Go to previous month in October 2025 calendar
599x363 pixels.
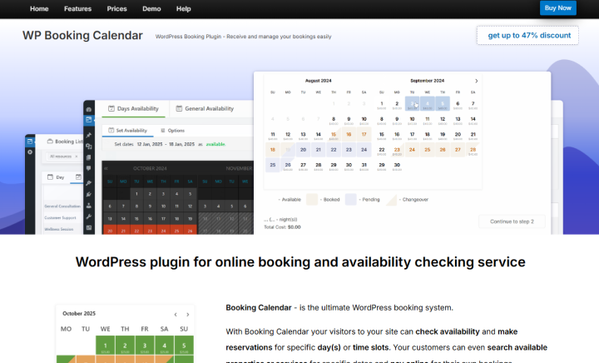click(x=176, y=315)
